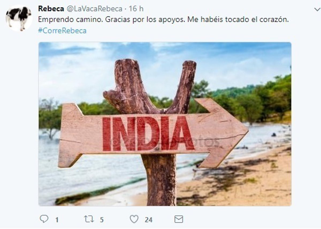The height and width of the screenshot is (229, 321).
Task: Open the attached beach sign photo
Action: [165, 124]
